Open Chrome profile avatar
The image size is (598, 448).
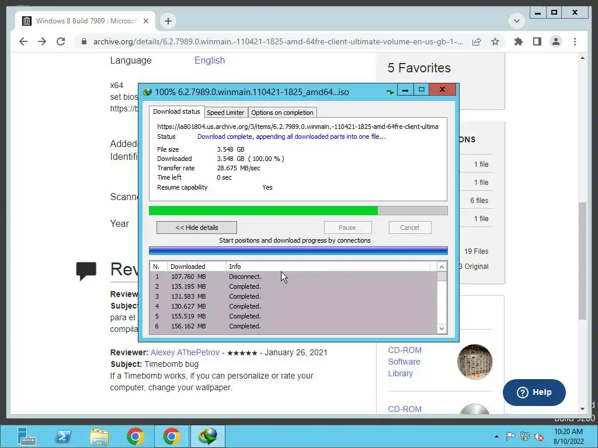[556, 41]
